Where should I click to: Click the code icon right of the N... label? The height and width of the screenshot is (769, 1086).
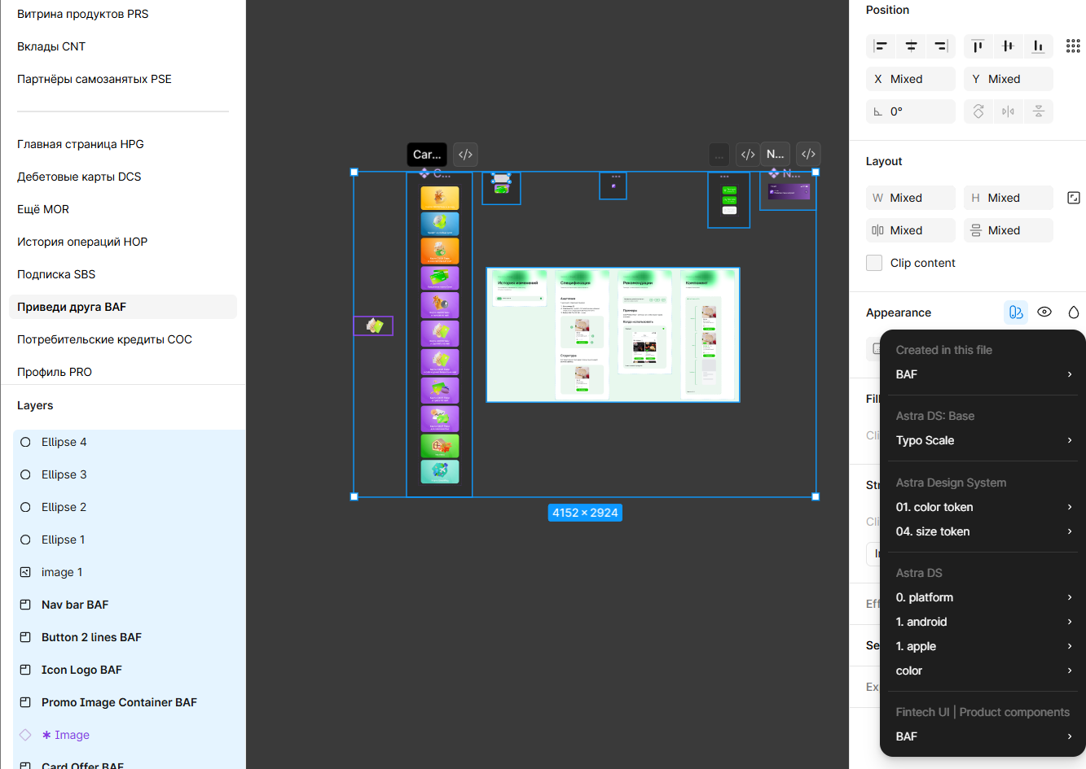(x=808, y=154)
